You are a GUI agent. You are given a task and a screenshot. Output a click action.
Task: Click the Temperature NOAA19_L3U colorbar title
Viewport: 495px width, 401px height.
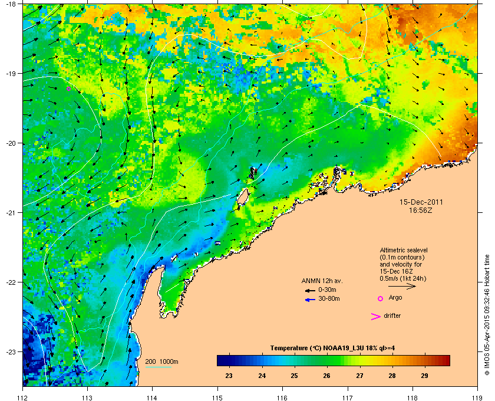click(332, 349)
